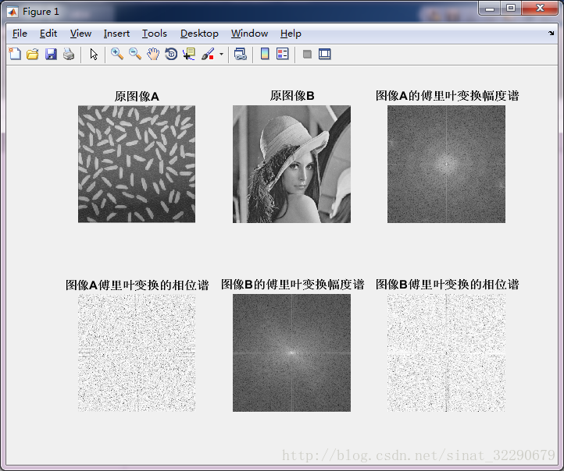Select the Zoom In magnifier tool

tap(117, 54)
